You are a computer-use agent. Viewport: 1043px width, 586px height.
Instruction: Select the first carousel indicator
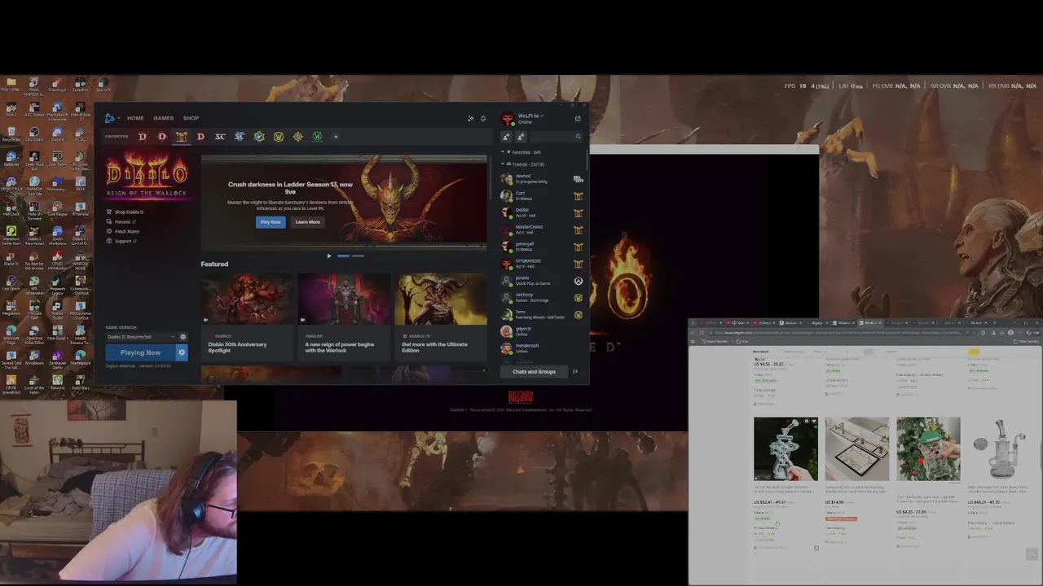click(x=343, y=256)
